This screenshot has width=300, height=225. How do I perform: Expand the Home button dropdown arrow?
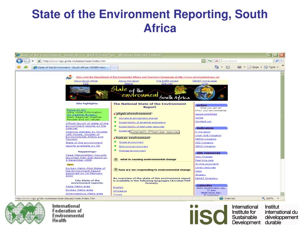pyautogui.click(x=222, y=67)
